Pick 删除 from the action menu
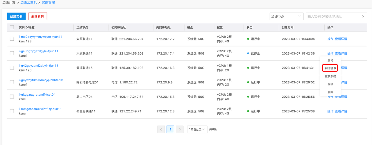The width and height of the screenshot is (372, 145). [330, 92]
